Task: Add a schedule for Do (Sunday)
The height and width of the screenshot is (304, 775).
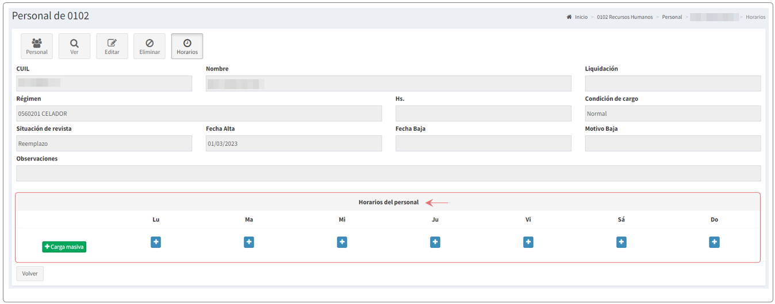Action: click(714, 243)
